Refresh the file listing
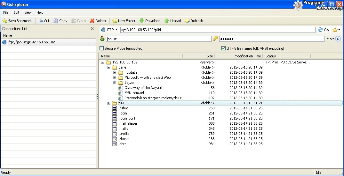This screenshot has height=176, width=344. coord(194,21)
